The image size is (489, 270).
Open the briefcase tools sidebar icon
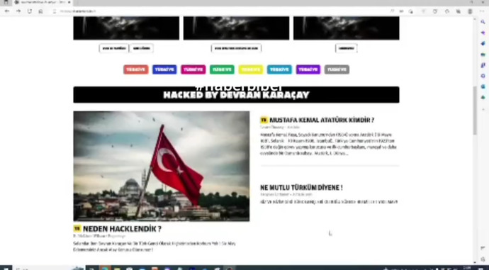pos(483,55)
